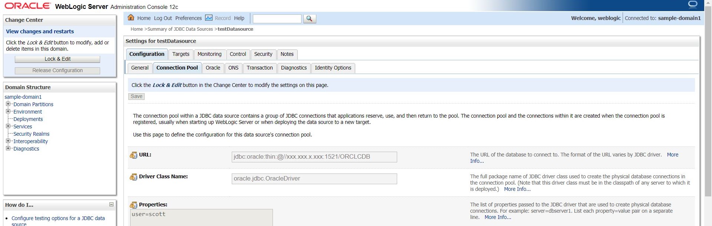Open Interoperability tree link

31,141
